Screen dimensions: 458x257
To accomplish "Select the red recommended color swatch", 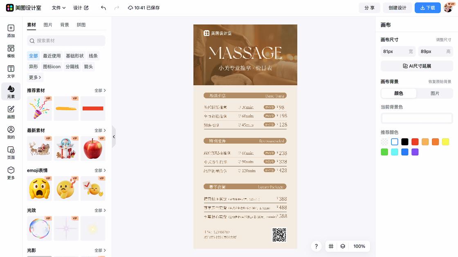I will [x=415, y=142].
